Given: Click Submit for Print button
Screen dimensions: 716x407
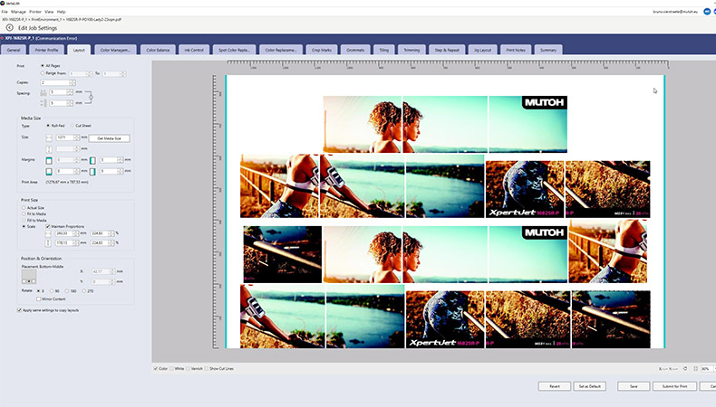Looking at the screenshot, I should [x=674, y=386].
